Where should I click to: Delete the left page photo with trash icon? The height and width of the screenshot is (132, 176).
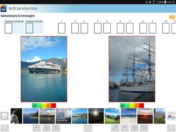click(x=37, y=128)
